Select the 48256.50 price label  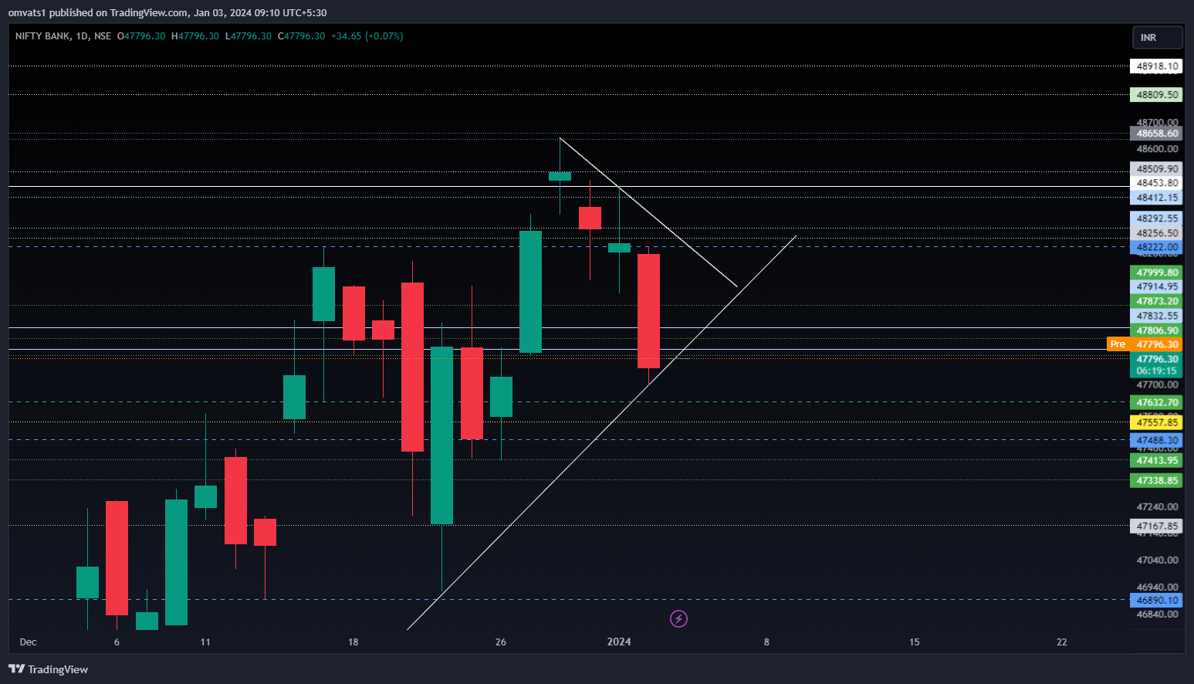[1156, 233]
